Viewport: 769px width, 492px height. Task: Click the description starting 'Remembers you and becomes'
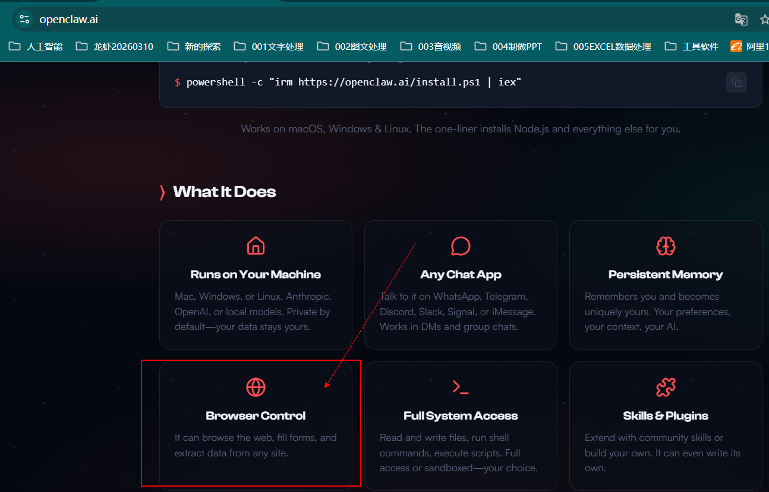pos(658,312)
